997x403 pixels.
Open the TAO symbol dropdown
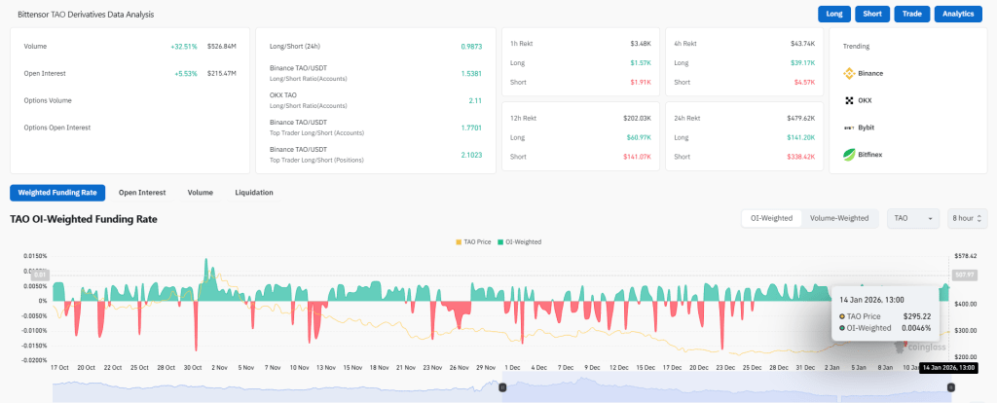[913, 218]
